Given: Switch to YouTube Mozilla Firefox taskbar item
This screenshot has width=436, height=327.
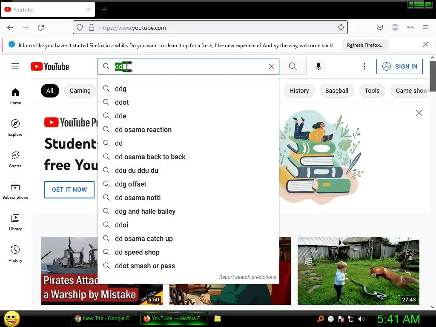Looking at the screenshot, I should [x=174, y=318].
